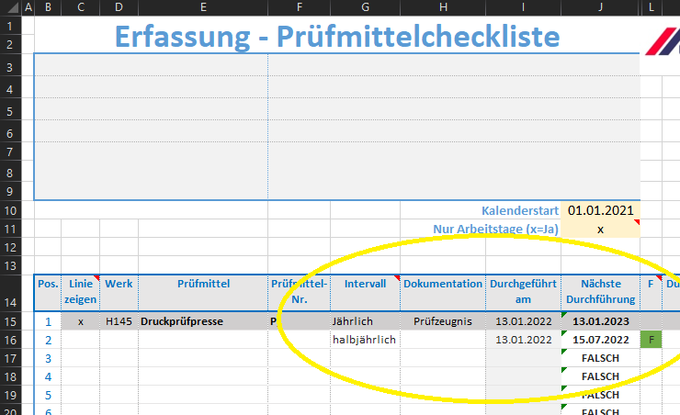The image size is (680, 415).
Task: Click the 'Linie zeigen' header cell
Action: click(81, 293)
